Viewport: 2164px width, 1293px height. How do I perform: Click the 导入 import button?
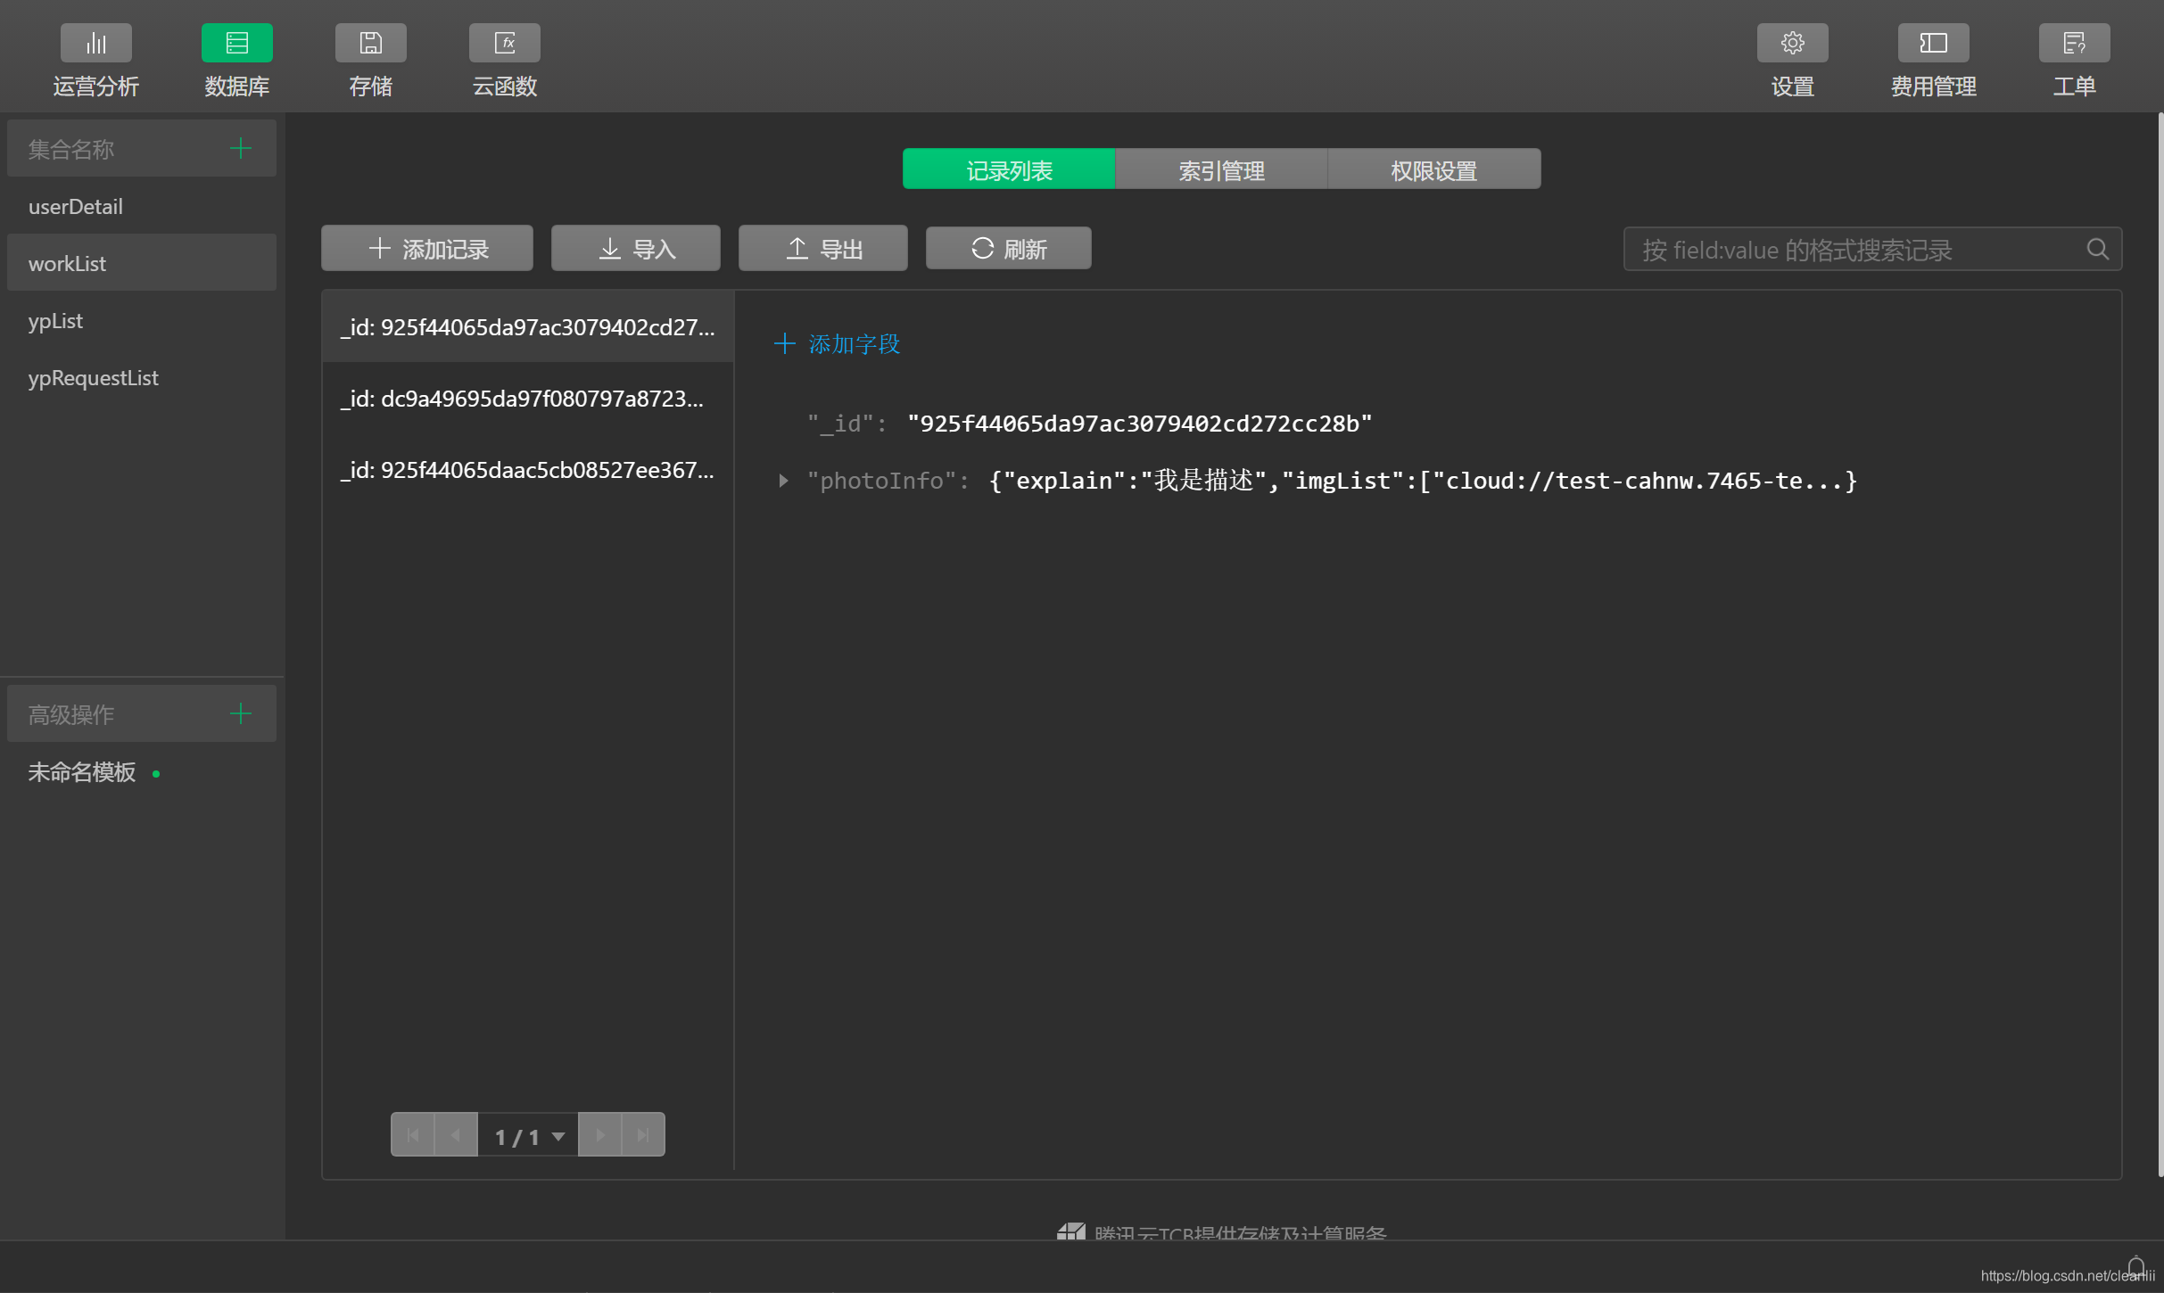[635, 248]
